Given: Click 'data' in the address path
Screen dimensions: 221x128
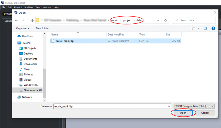Looking at the screenshot, I should tap(139, 20).
